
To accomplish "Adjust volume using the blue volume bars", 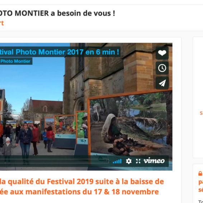I will pos(117,161).
